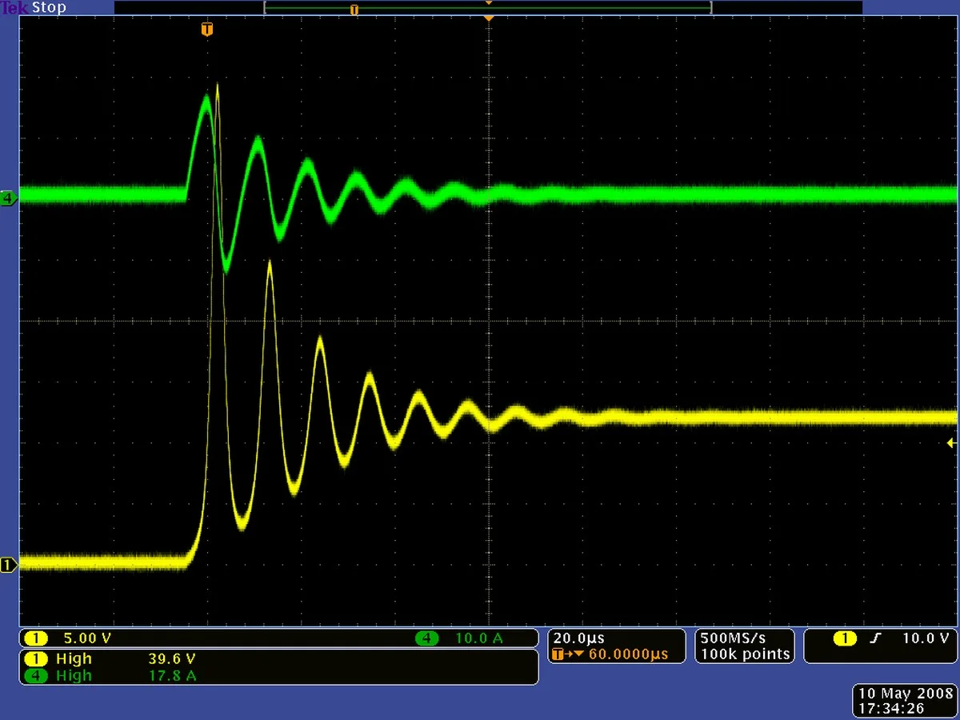Open the 500MS/s sample rate readout
Screen dimensions: 960x720
[x=733, y=638]
